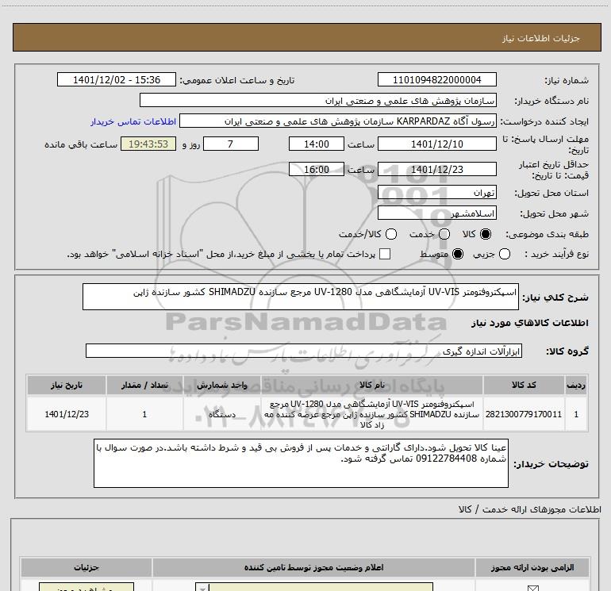Choose متوسط purchase process type

(458, 254)
